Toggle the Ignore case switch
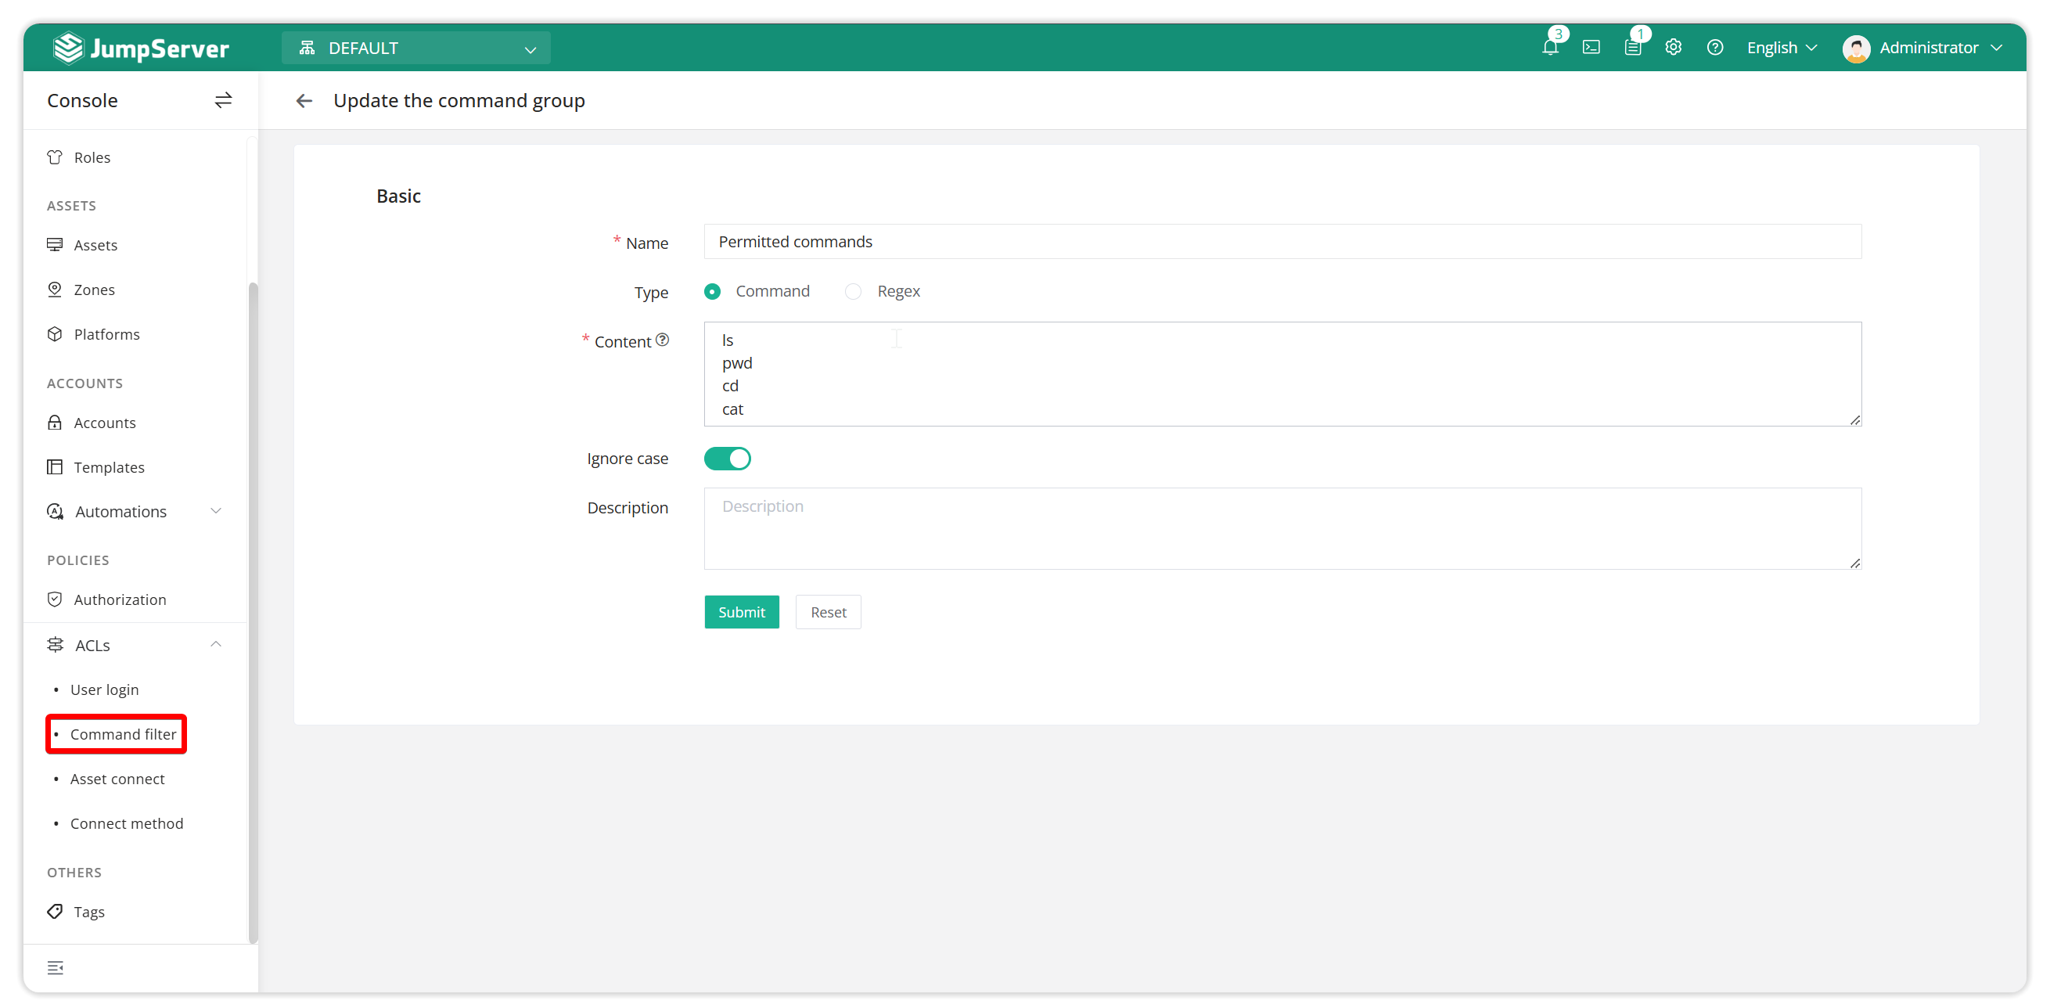Viewport: 2050px width, 1008px height. coord(727,459)
